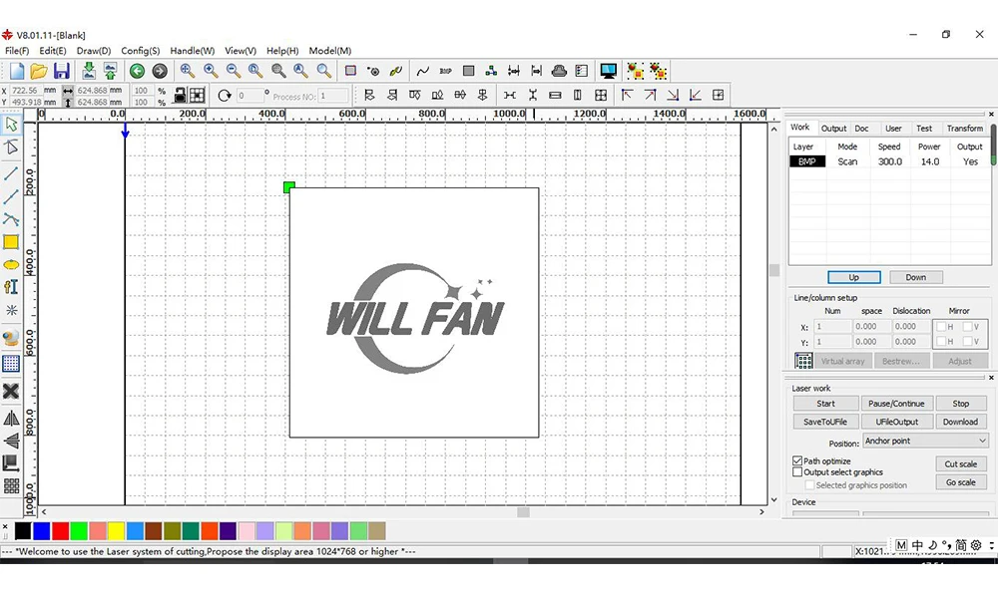Redo with the grey forward arrow
Screen dimensions: 998x598
pos(160,71)
